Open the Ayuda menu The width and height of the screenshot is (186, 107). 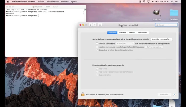[74, 2]
